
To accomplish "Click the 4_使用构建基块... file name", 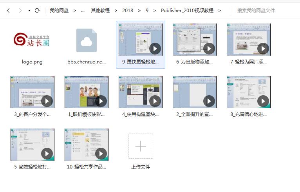I will click(x=141, y=114).
